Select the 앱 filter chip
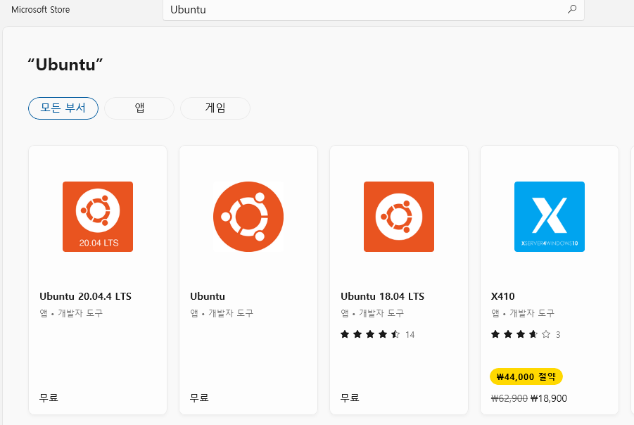 click(139, 108)
